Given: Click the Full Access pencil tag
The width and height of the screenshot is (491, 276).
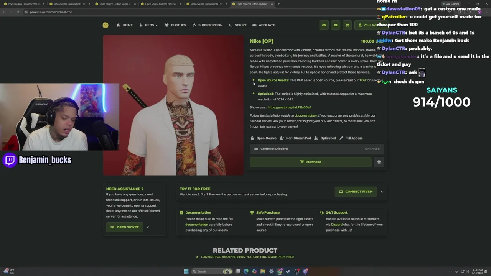Looking at the screenshot, I should (x=351, y=138).
